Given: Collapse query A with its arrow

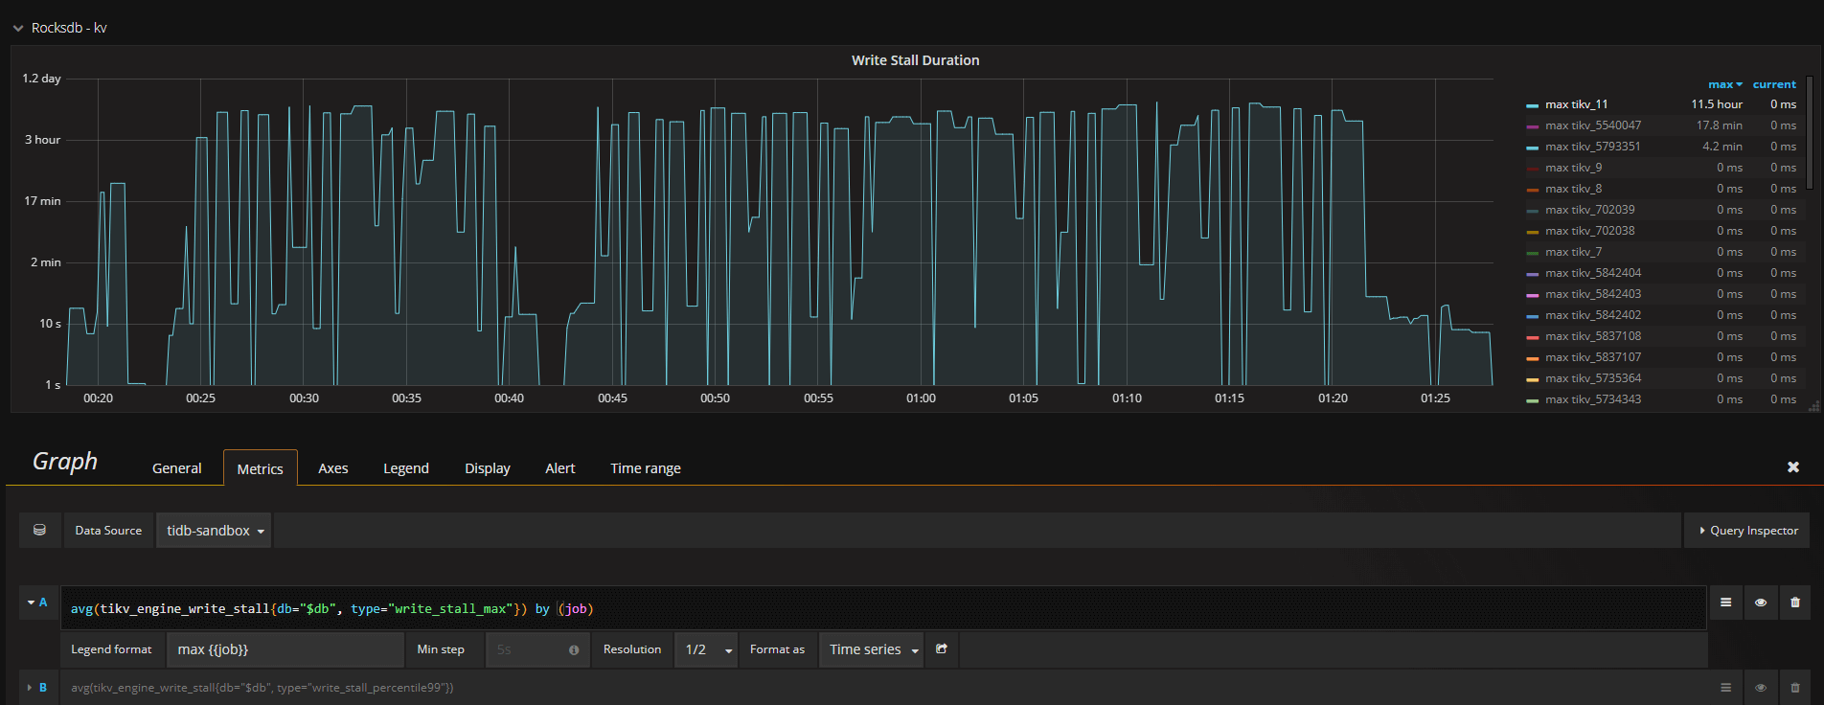Looking at the screenshot, I should point(32,603).
